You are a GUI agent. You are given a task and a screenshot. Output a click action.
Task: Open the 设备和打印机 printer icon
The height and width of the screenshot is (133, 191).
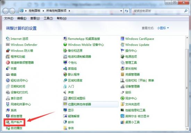[x=8, y=92]
